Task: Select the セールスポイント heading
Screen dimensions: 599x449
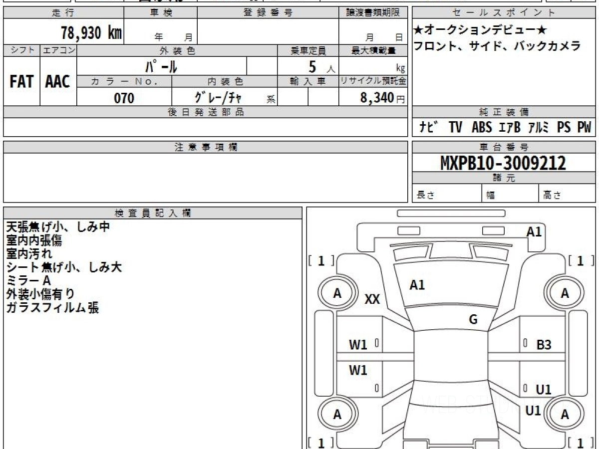Action: click(x=504, y=13)
